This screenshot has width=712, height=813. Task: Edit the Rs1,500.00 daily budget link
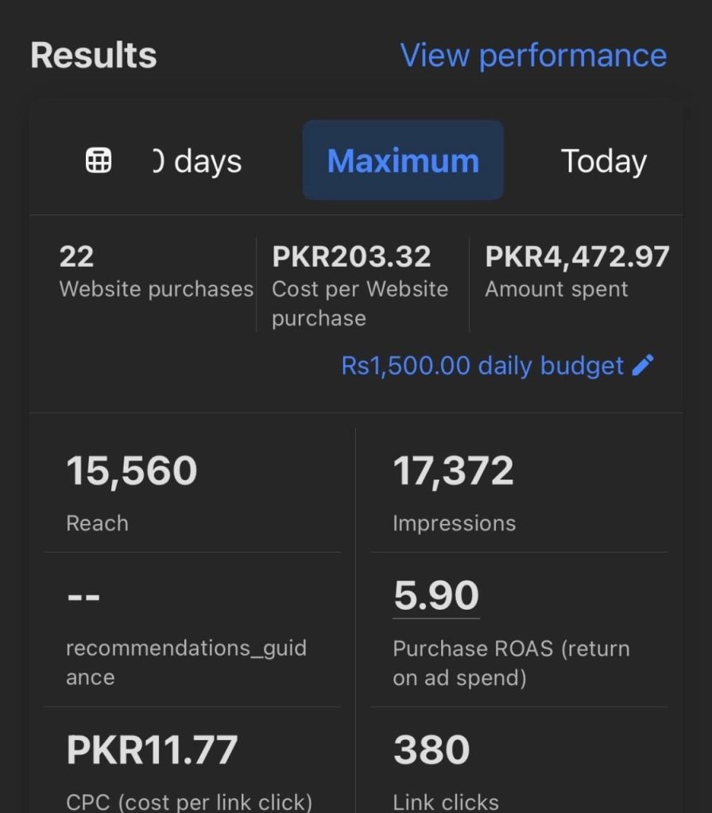pyautogui.click(x=482, y=366)
